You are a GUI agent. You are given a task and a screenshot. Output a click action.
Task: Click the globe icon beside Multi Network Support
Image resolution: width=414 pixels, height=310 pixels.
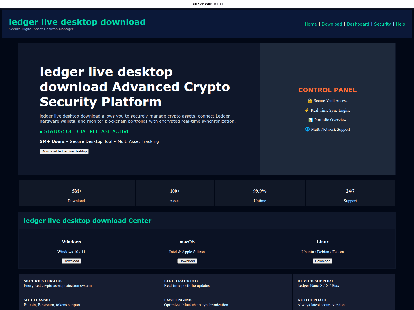coord(307,129)
